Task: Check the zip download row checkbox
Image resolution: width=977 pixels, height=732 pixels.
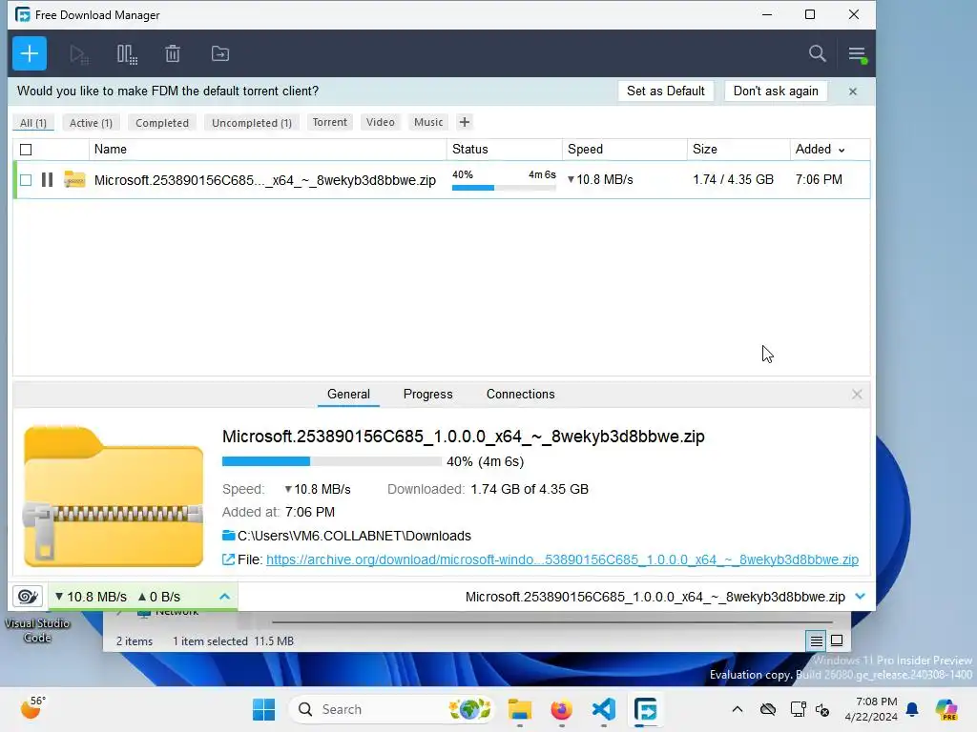Action: click(26, 180)
